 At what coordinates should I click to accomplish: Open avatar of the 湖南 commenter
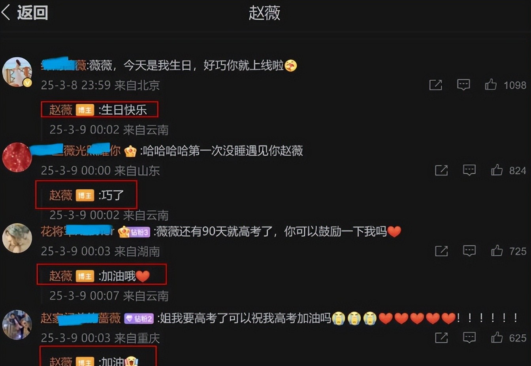point(17,238)
